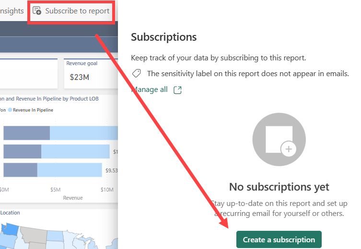Screen dimensions: 361x249
Task: Open the Manage all link
Action: tap(150, 90)
